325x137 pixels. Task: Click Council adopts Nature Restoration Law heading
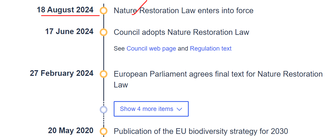point(181,32)
